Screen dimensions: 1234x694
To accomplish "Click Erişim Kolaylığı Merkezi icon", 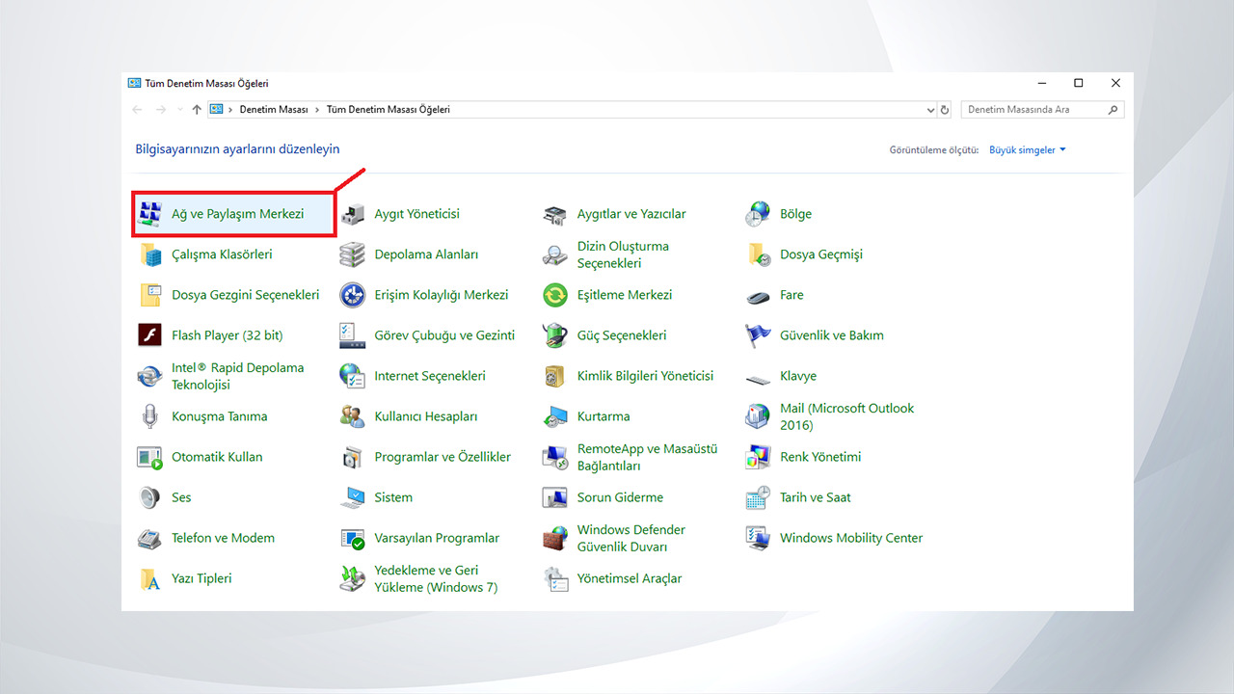I will (x=353, y=295).
